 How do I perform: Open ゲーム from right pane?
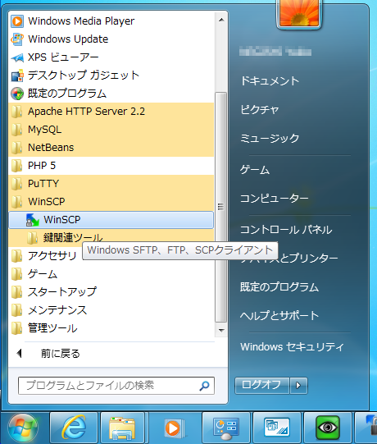[255, 170]
